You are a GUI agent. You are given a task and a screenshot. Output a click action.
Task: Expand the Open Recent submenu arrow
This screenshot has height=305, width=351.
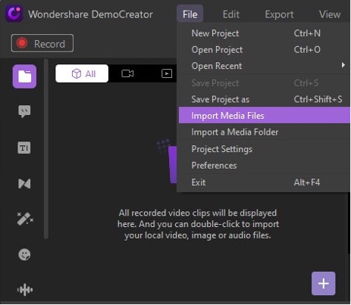tap(343, 65)
